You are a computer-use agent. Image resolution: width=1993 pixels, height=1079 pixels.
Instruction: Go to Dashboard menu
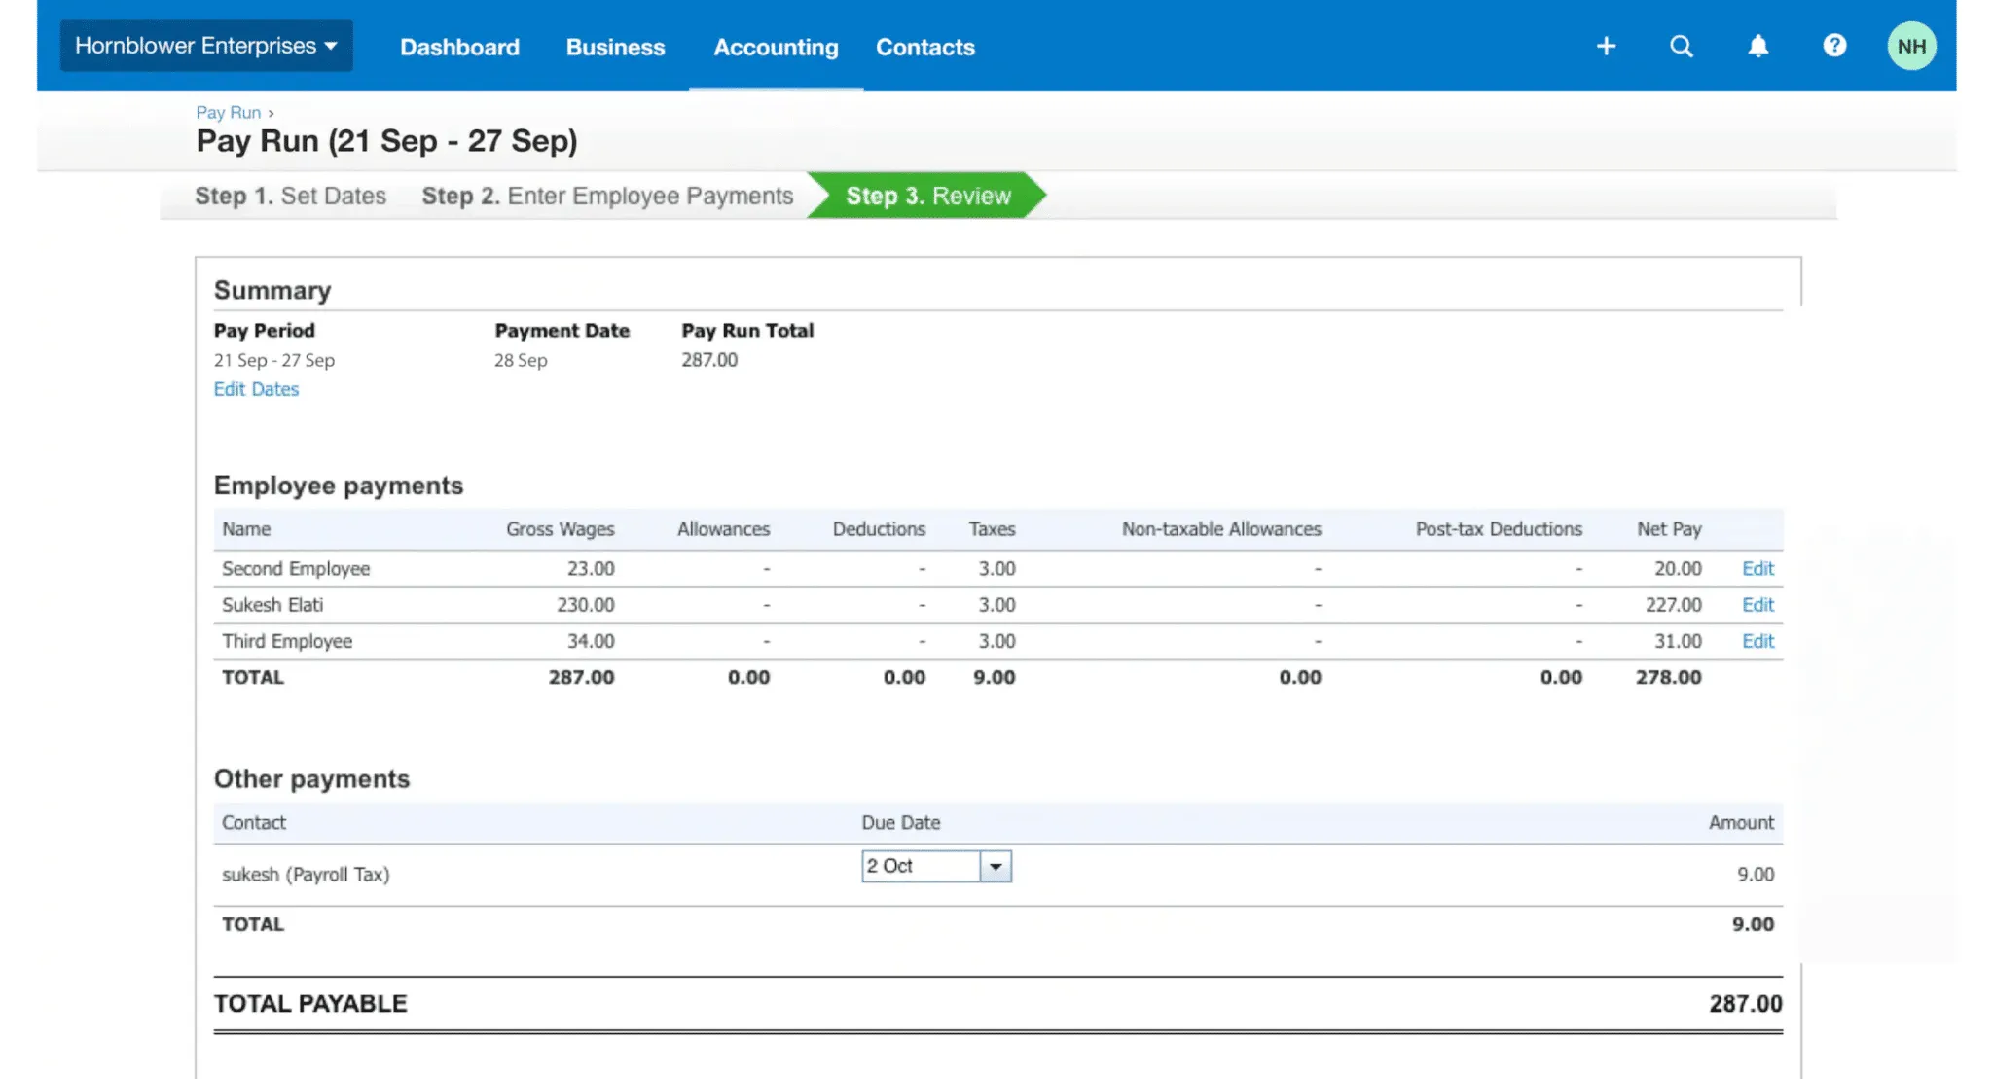(x=459, y=47)
